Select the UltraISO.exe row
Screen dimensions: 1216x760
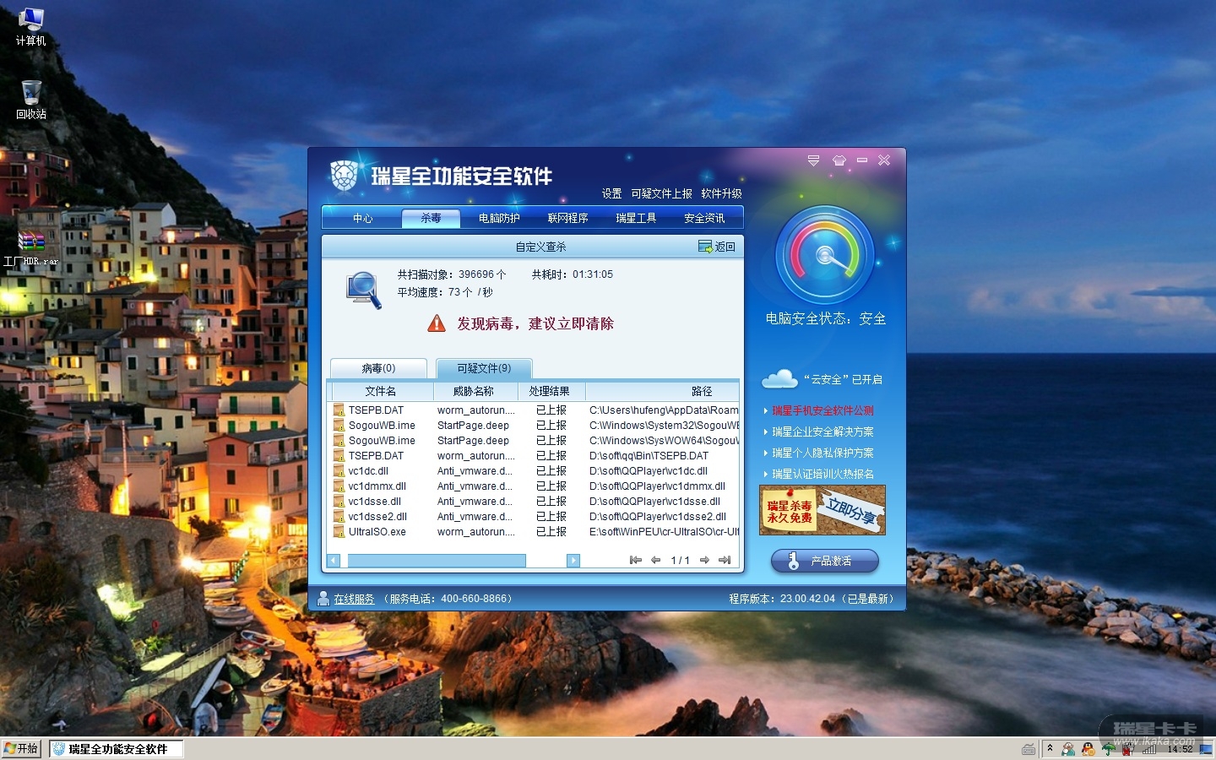pyautogui.click(x=534, y=532)
